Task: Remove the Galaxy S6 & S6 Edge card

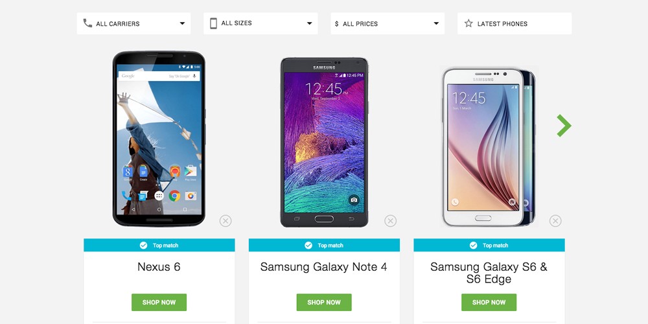Action: [x=555, y=221]
